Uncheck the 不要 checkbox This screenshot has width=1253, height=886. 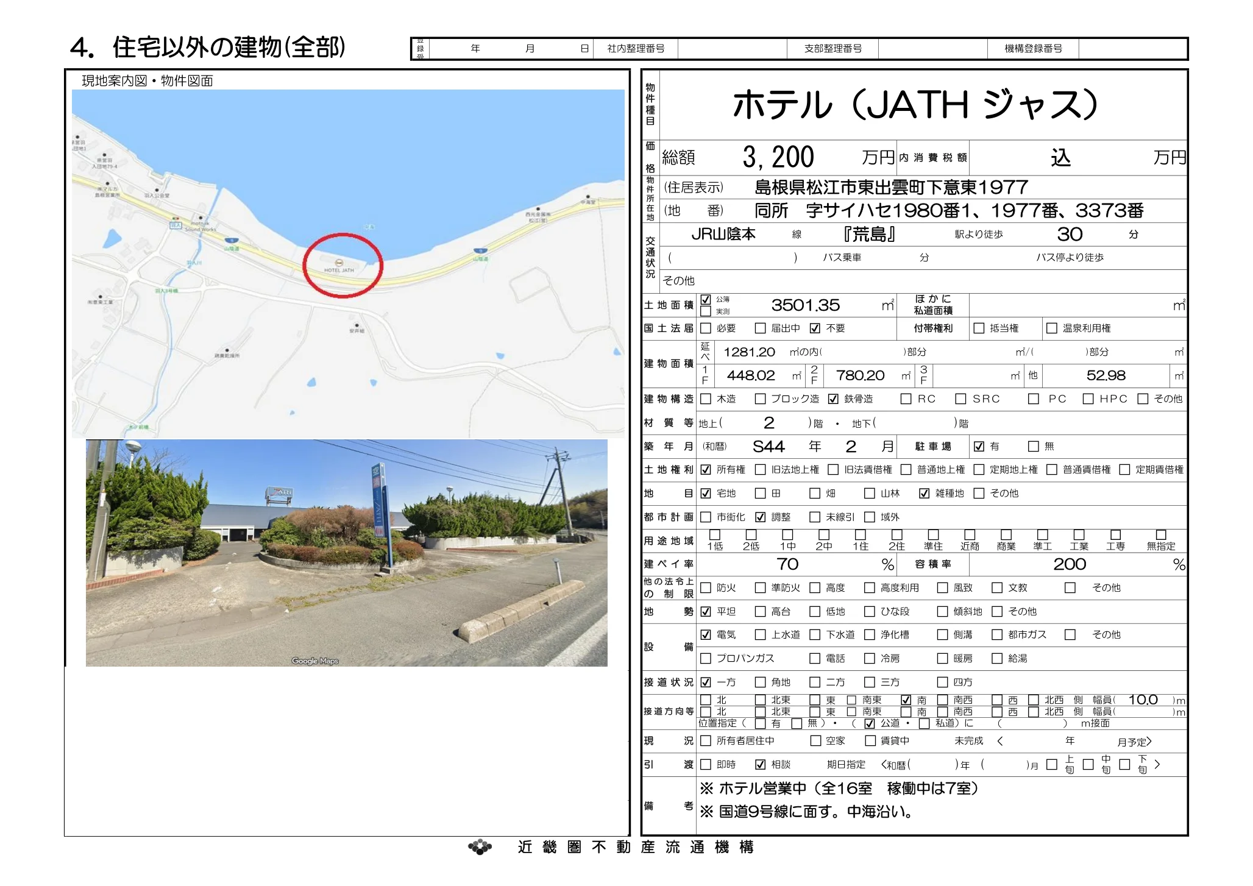(815, 328)
